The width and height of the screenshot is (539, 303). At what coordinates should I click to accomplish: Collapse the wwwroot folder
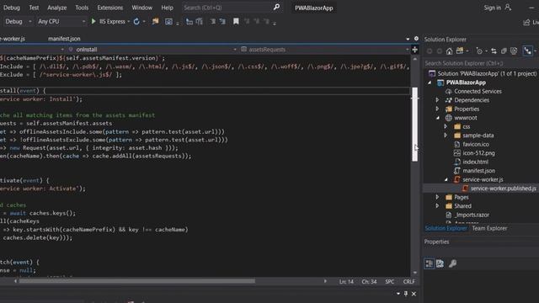[438, 118]
